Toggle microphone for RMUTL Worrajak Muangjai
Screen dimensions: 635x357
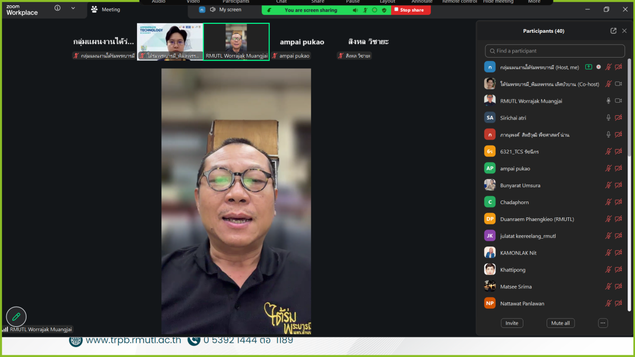click(x=609, y=101)
